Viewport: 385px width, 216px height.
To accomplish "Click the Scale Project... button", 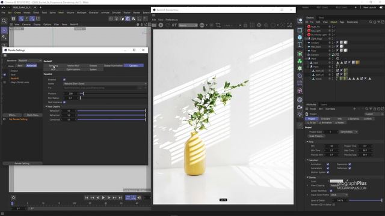I will (x=316, y=136).
